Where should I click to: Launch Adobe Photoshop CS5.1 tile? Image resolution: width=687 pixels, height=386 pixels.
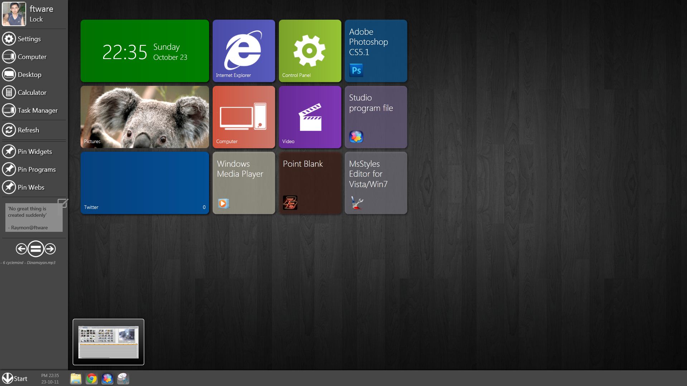pos(376,51)
